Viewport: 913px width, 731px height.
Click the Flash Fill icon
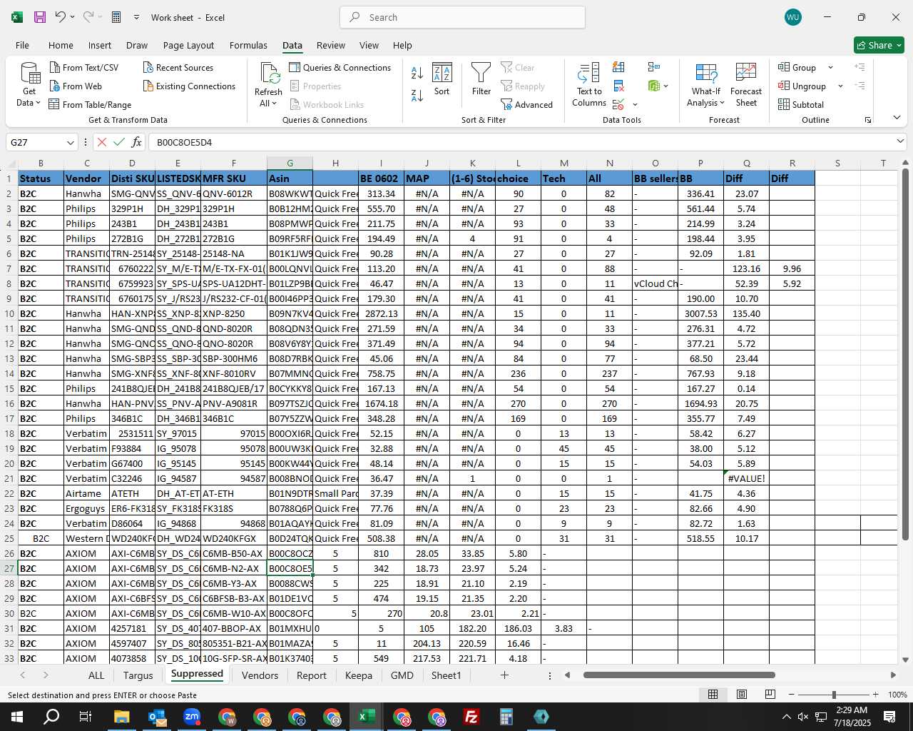tap(618, 67)
